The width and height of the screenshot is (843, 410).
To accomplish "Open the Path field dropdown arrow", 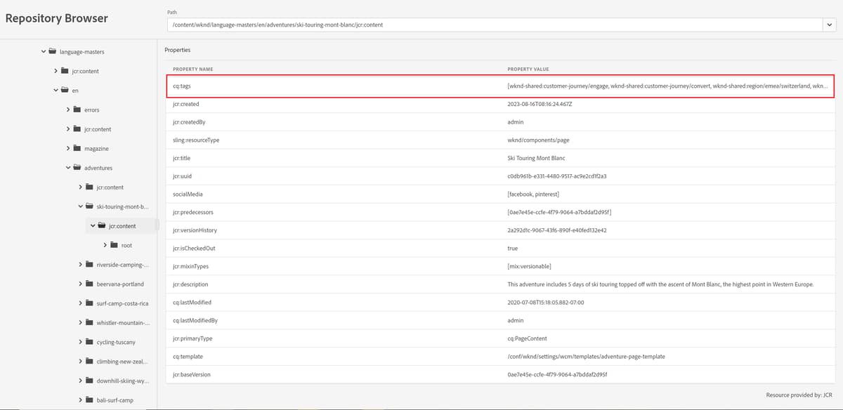I will (830, 25).
